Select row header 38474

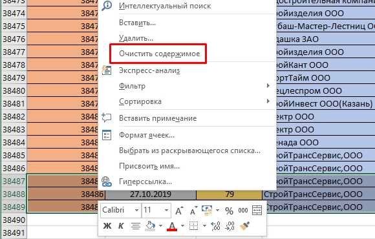[14, 13]
